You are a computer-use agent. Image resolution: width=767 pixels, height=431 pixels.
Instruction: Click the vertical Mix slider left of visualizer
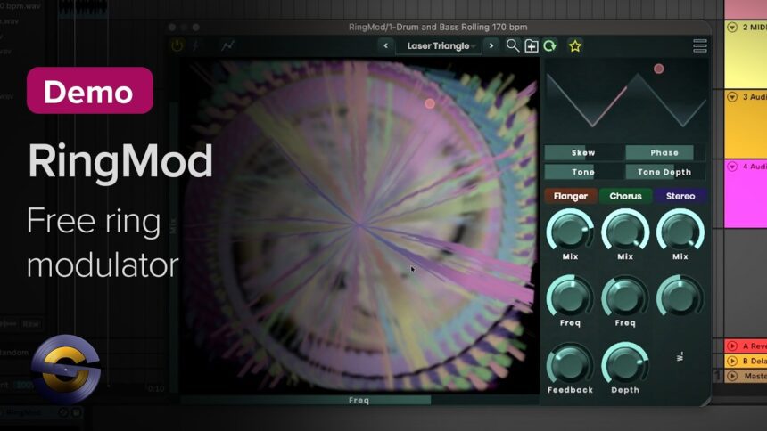pyautogui.click(x=173, y=224)
